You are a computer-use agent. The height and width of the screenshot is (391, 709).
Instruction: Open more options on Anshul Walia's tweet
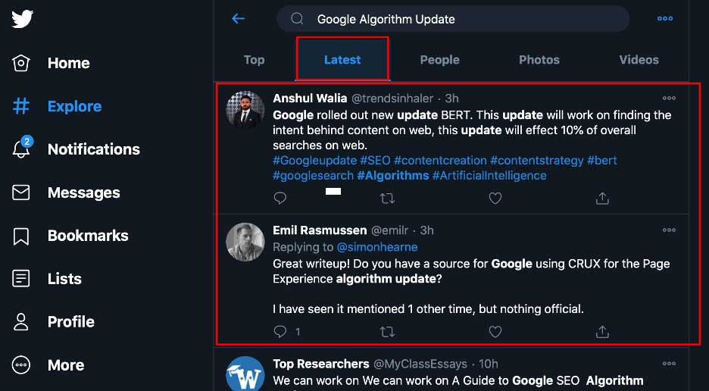pos(669,99)
